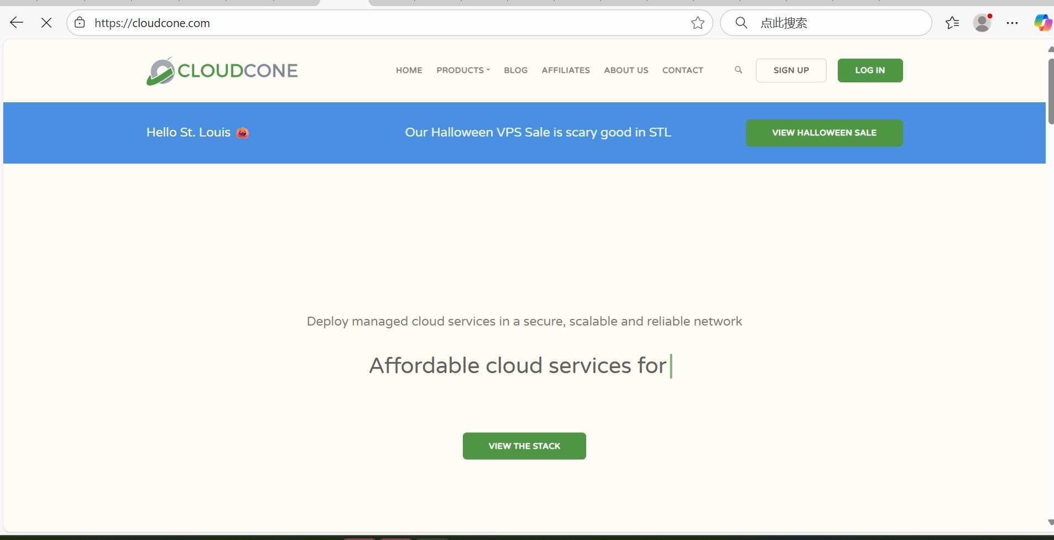Bookmark page with the star icon
Viewport: 1054px width, 540px height.
point(697,23)
